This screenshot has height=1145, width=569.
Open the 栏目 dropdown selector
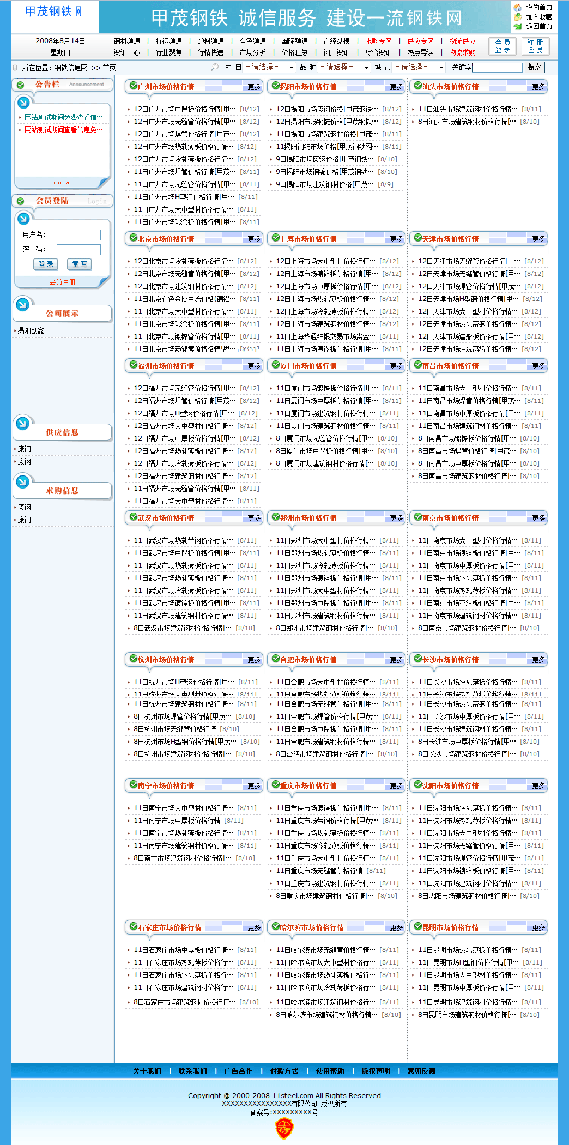click(x=270, y=67)
